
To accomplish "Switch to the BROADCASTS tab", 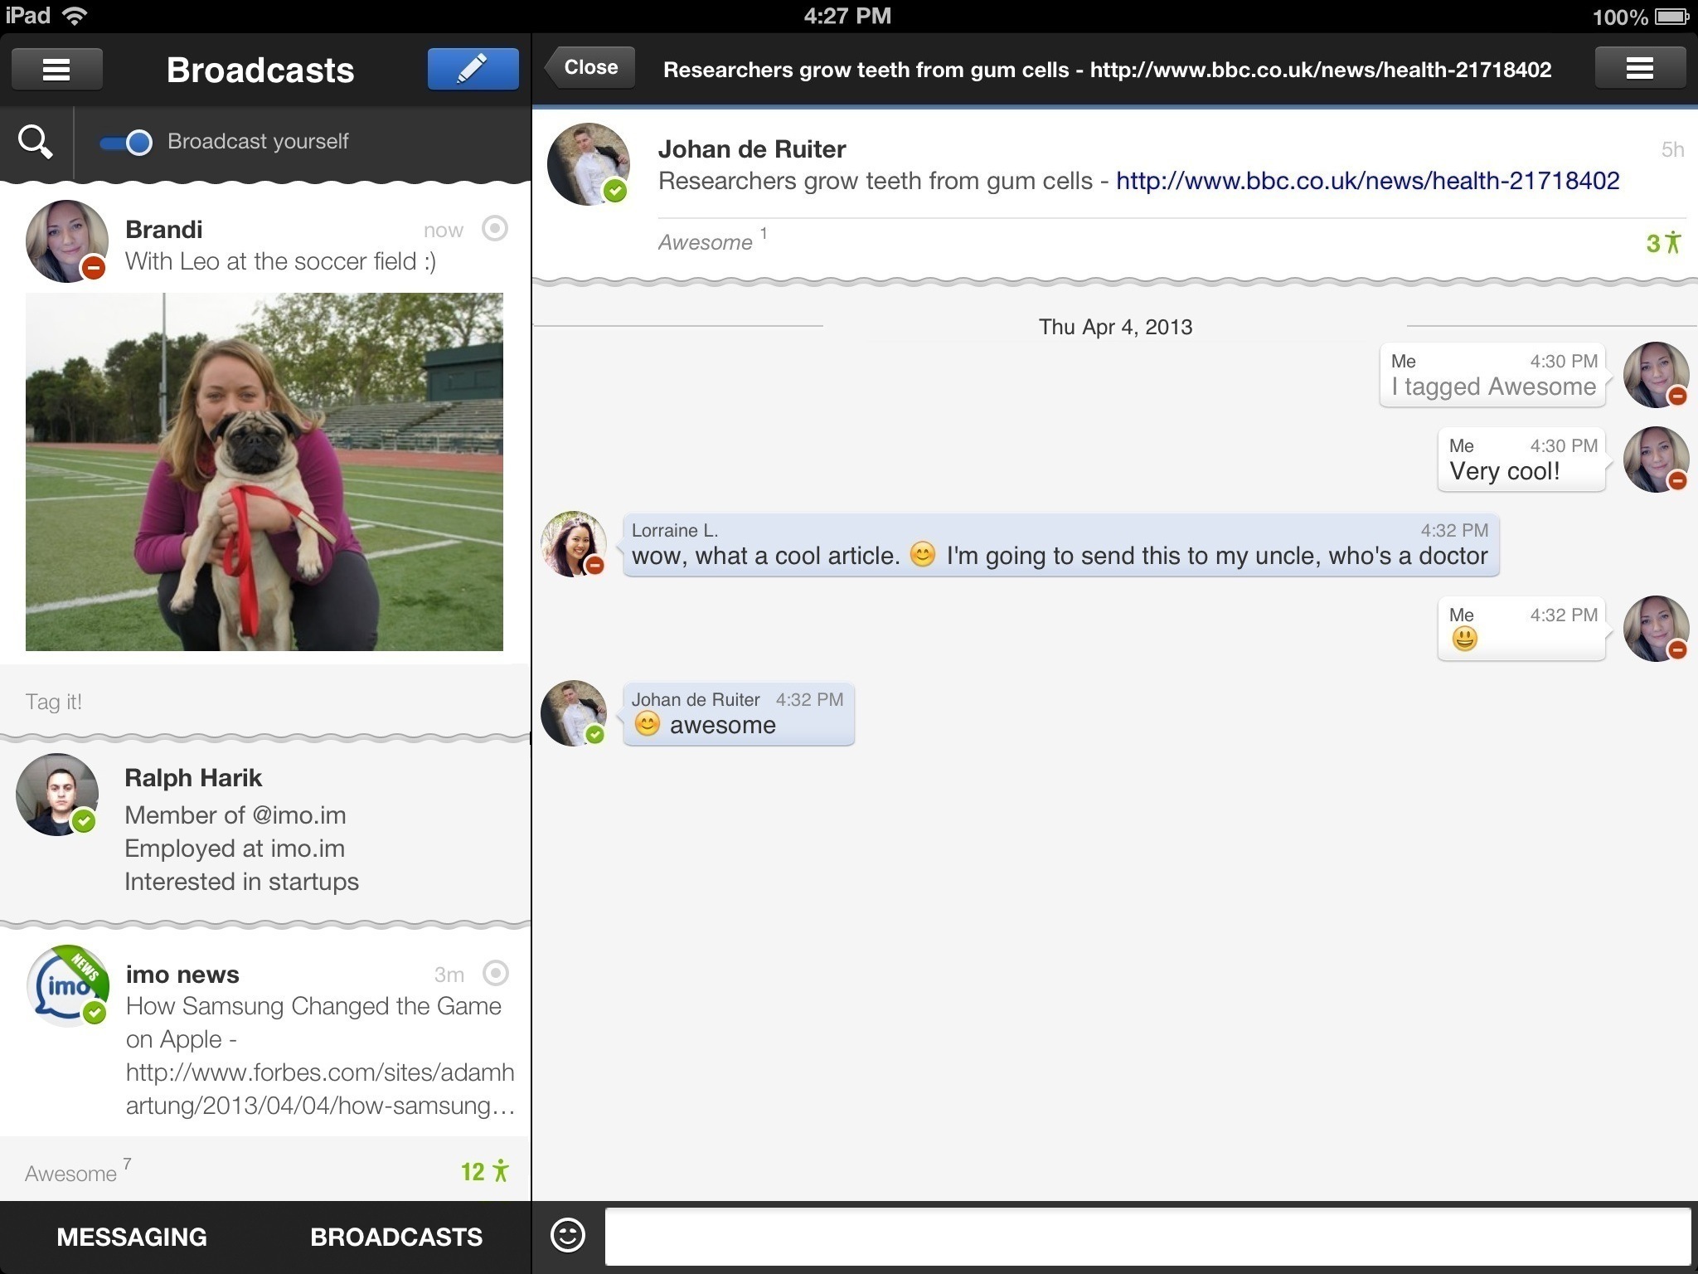I will point(396,1237).
